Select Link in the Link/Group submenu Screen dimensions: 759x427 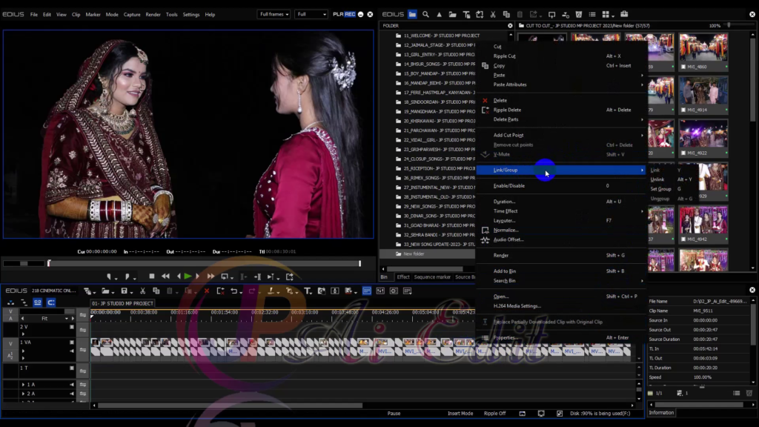pos(657,171)
